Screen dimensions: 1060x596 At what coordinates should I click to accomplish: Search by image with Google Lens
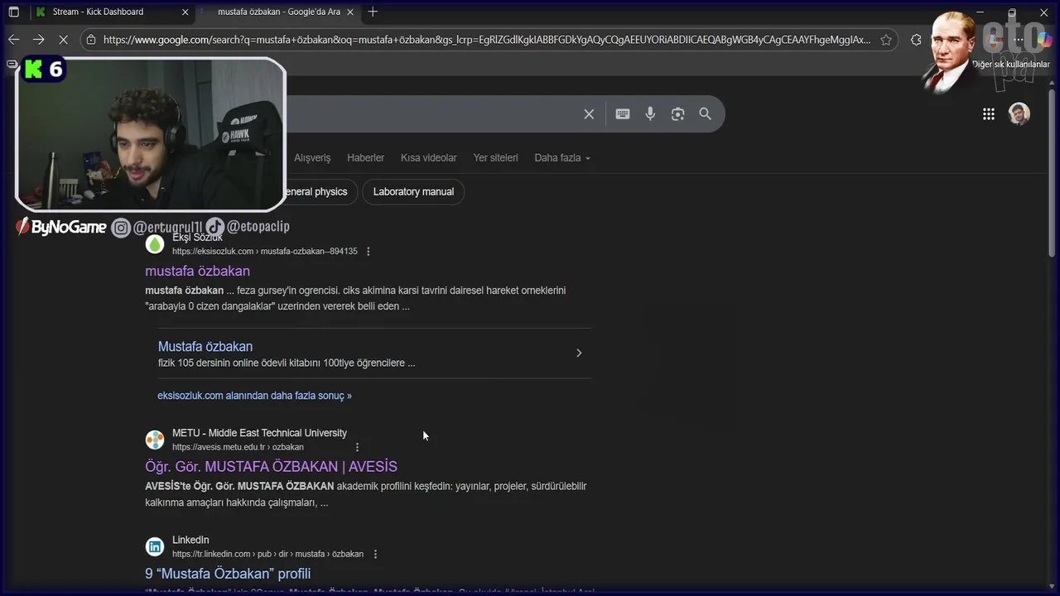[x=677, y=114]
